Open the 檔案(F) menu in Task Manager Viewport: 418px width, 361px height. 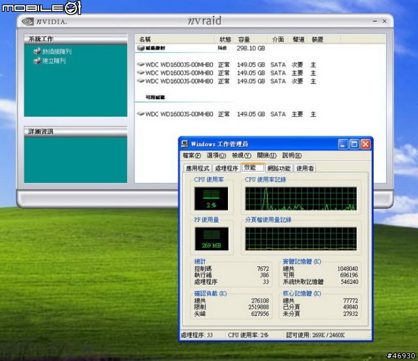coord(191,155)
